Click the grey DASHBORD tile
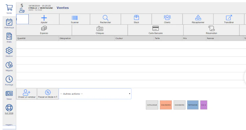This screenshot has height=130, width=246. click(179, 105)
